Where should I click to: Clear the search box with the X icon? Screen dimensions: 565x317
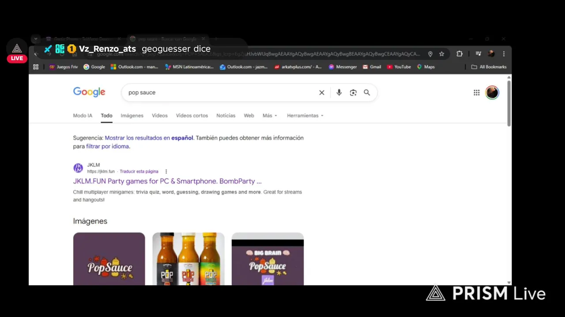coord(322,92)
